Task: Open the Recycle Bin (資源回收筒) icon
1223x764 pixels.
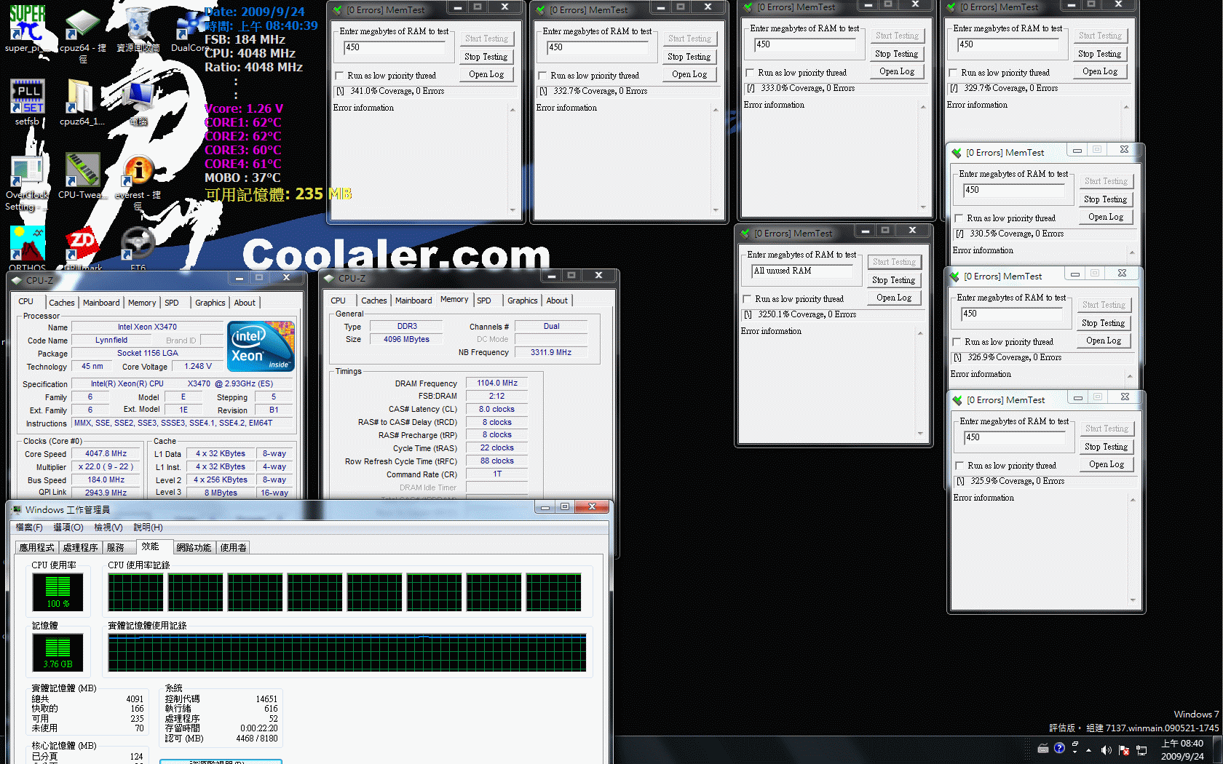Action: [138, 29]
